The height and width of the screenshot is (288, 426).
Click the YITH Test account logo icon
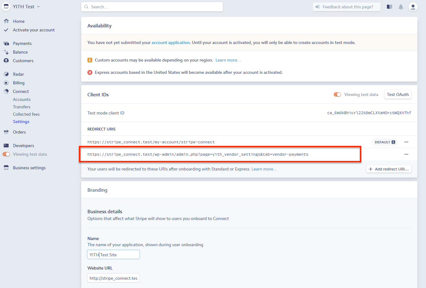6,6
